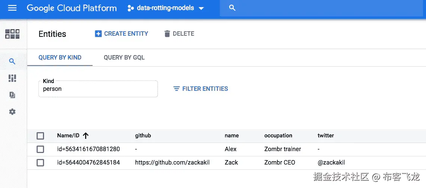This screenshot has width=426, height=188.
Task: Click the Entities page heading
Action: point(52,34)
